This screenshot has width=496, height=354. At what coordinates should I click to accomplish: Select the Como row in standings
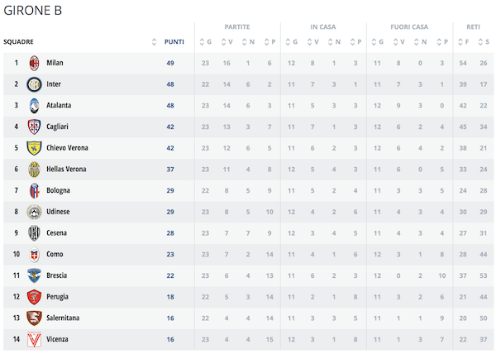(x=248, y=255)
